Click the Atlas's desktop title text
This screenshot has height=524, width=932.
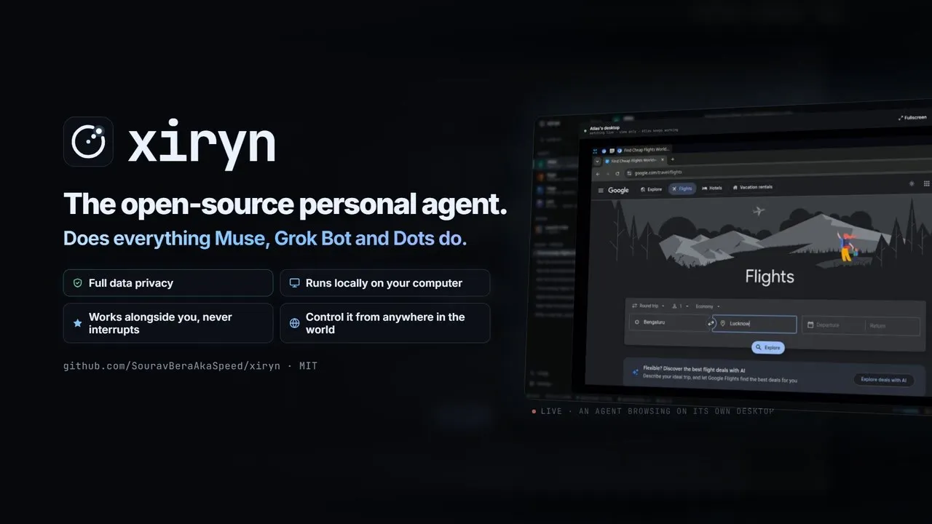click(x=605, y=128)
